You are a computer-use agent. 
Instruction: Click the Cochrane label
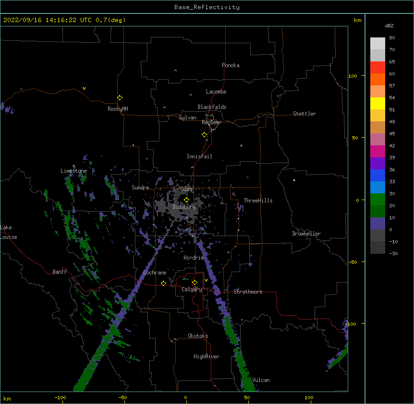point(155,273)
